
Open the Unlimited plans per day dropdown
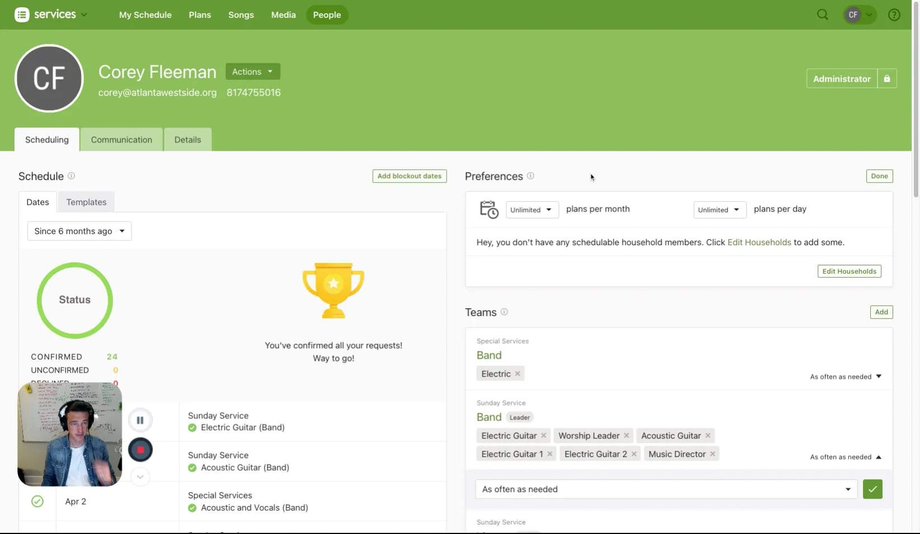(x=719, y=209)
